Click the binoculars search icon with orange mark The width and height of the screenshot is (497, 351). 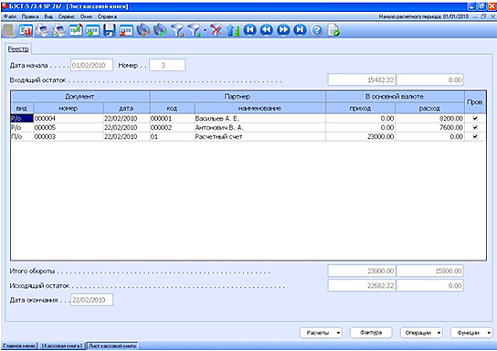(x=143, y=30)
